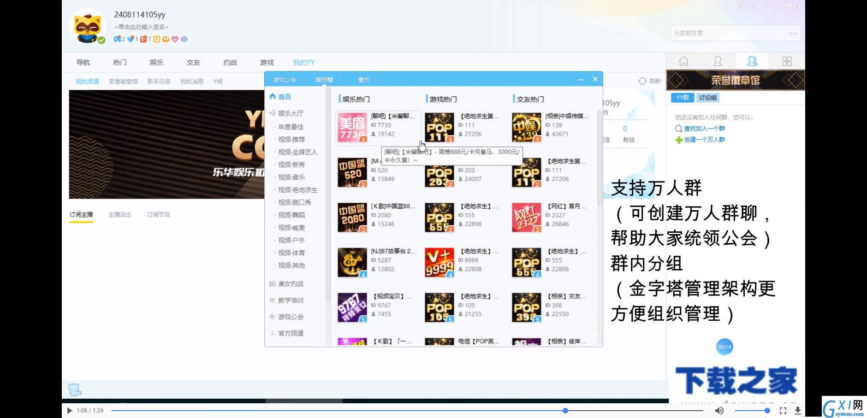
Task: Click the blue diamond heart badge icon
Action: pos(131,39)
